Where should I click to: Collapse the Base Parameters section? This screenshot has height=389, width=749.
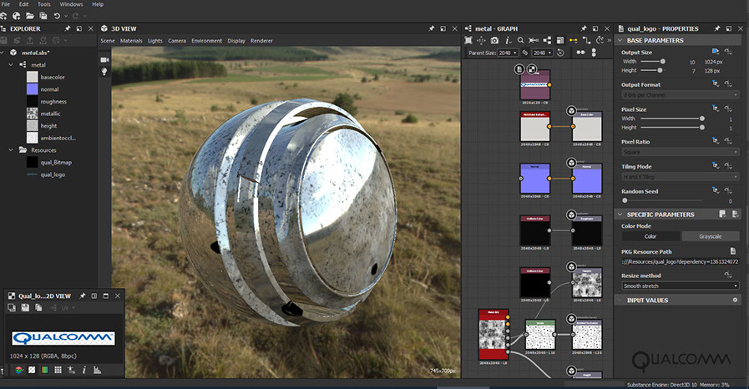[620, 40]
